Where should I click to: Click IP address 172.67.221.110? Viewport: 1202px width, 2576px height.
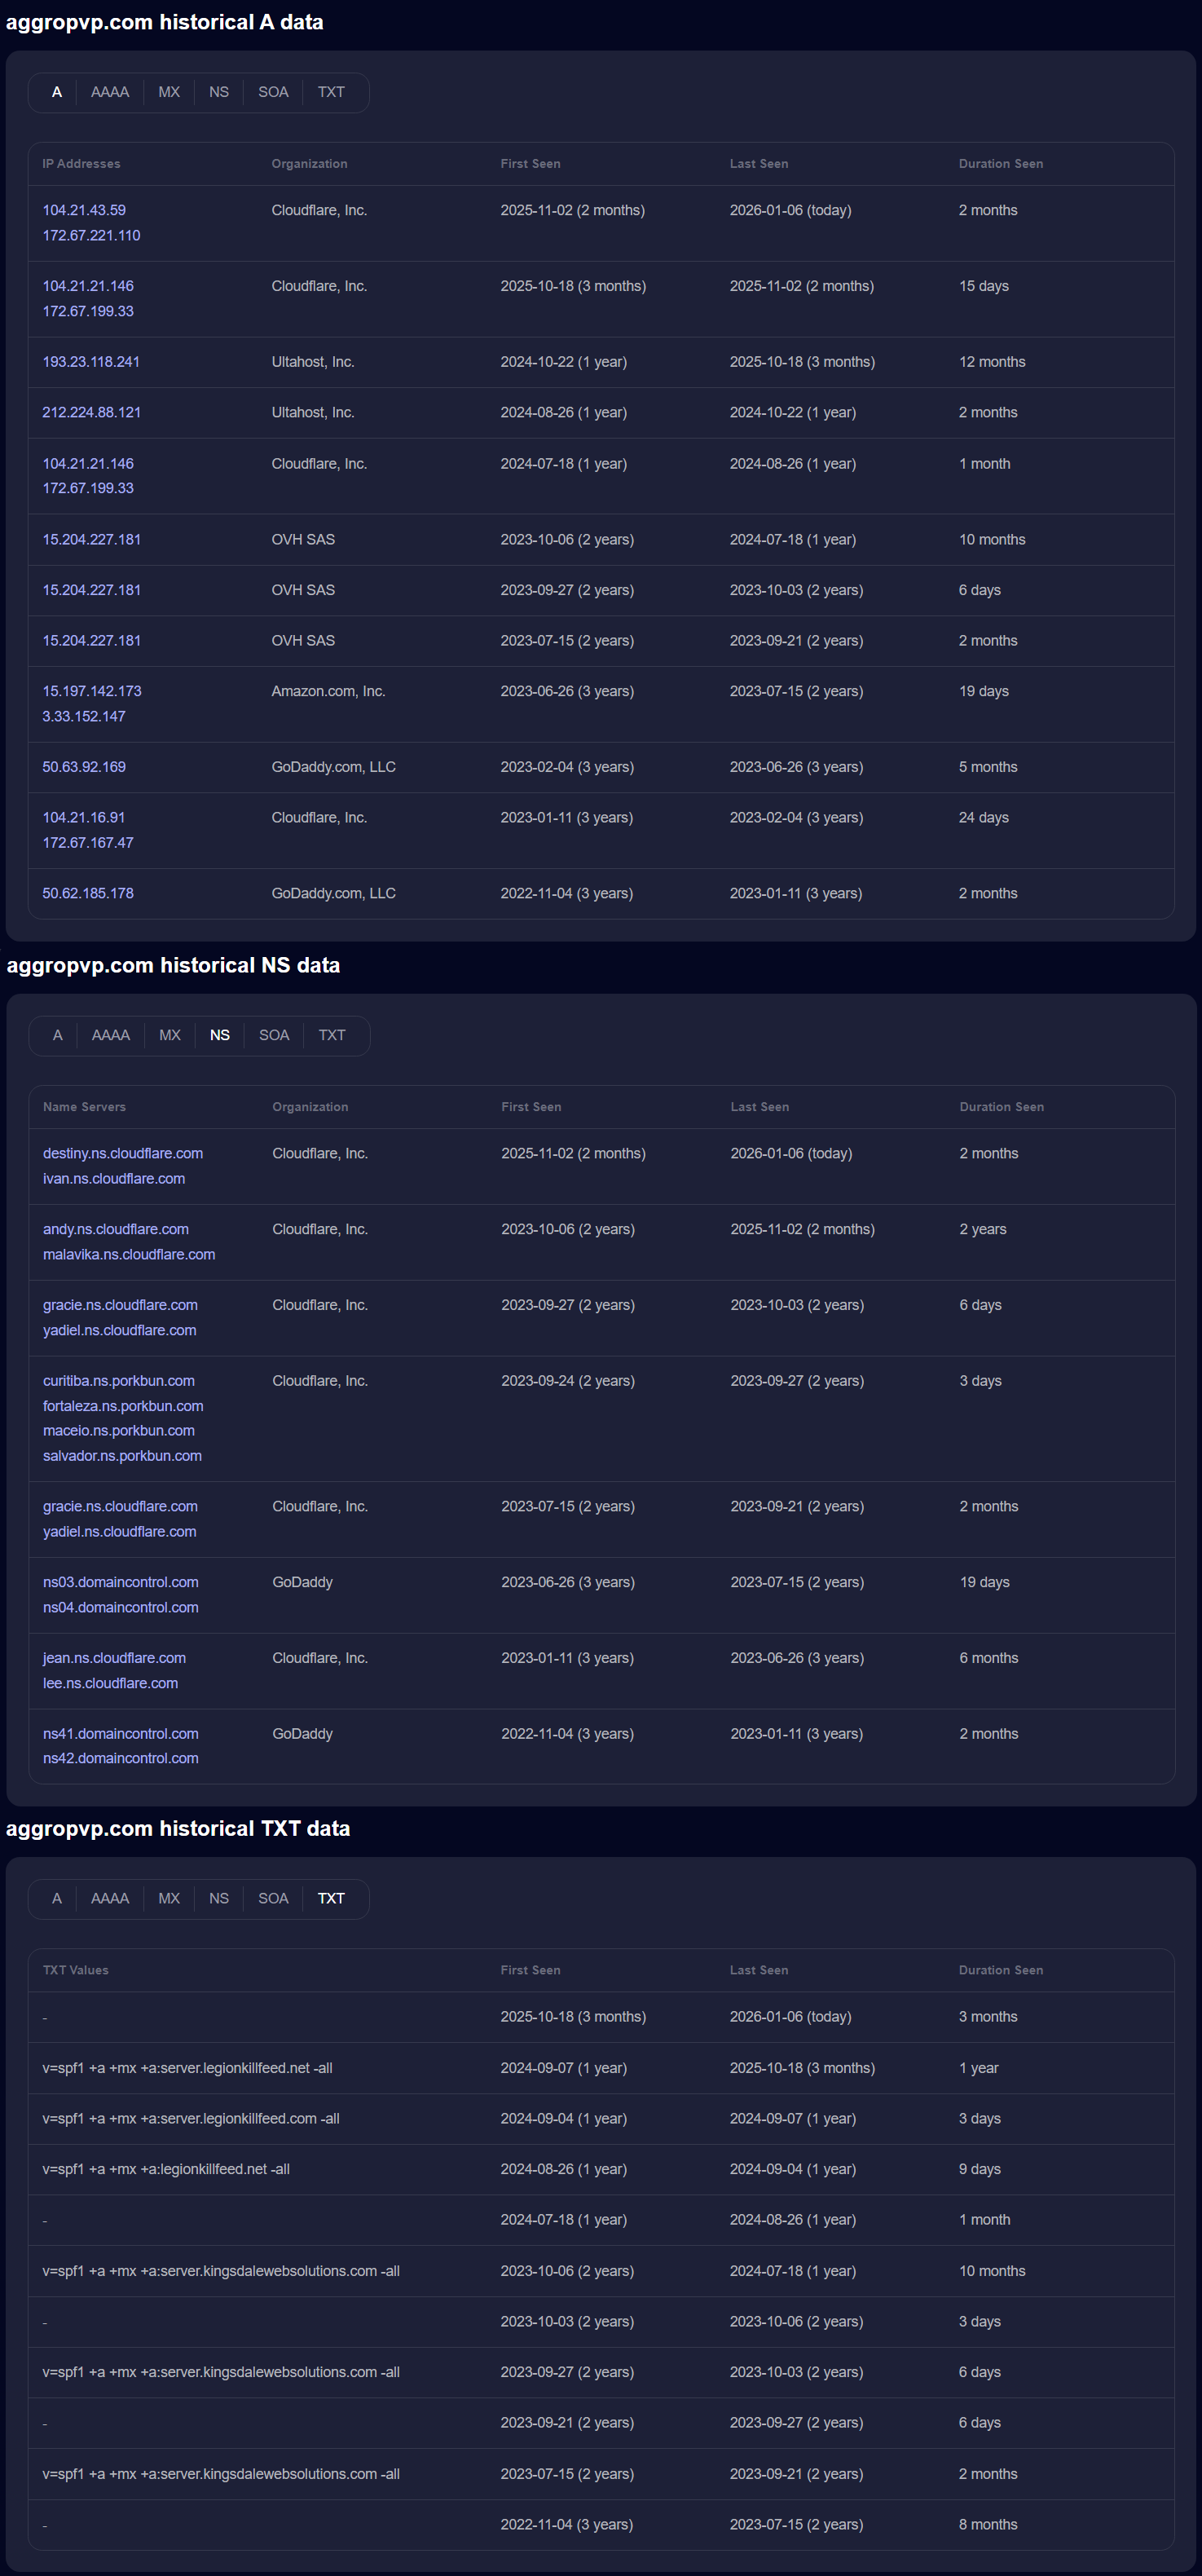click(91, 235)
